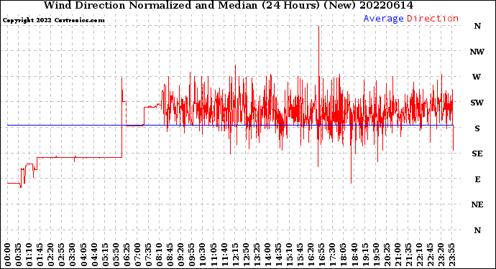Click the 10:30 time axis label
Image resolution: width=496 pixels, height=269 pixels.
(x=203, y=255)
